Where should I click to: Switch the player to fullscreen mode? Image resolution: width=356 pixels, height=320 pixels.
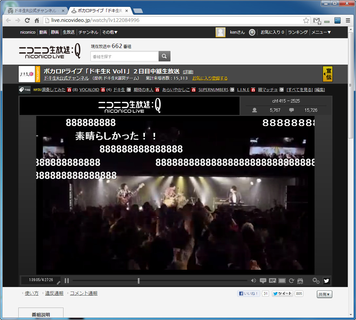point(282,281)
